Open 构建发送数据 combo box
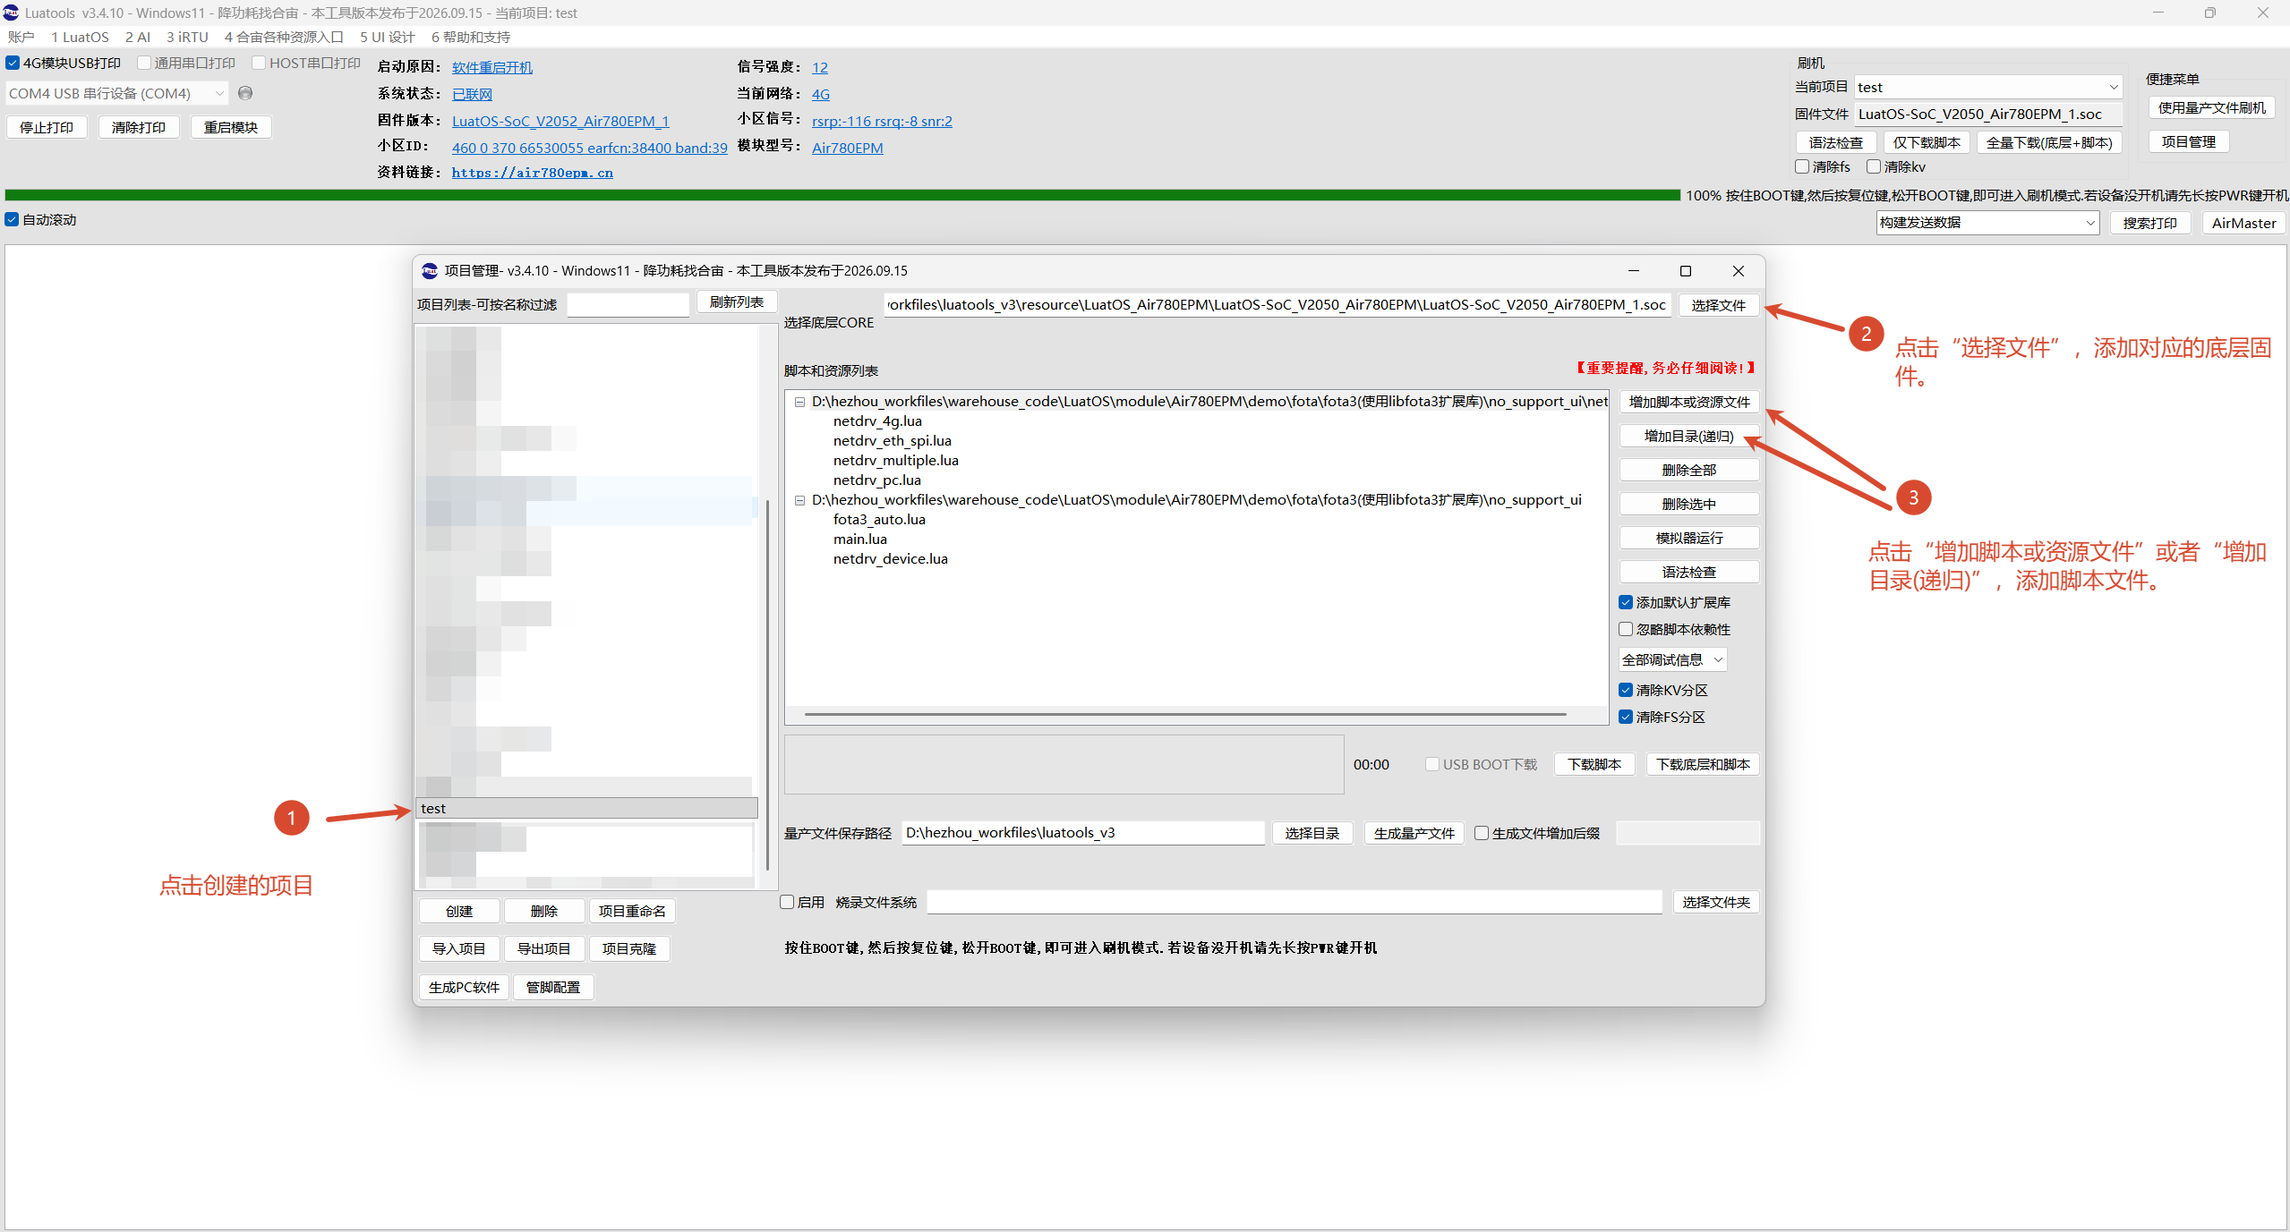Image resolution: width=2290 pixels, height=1232 pixels. [1988, 222]
